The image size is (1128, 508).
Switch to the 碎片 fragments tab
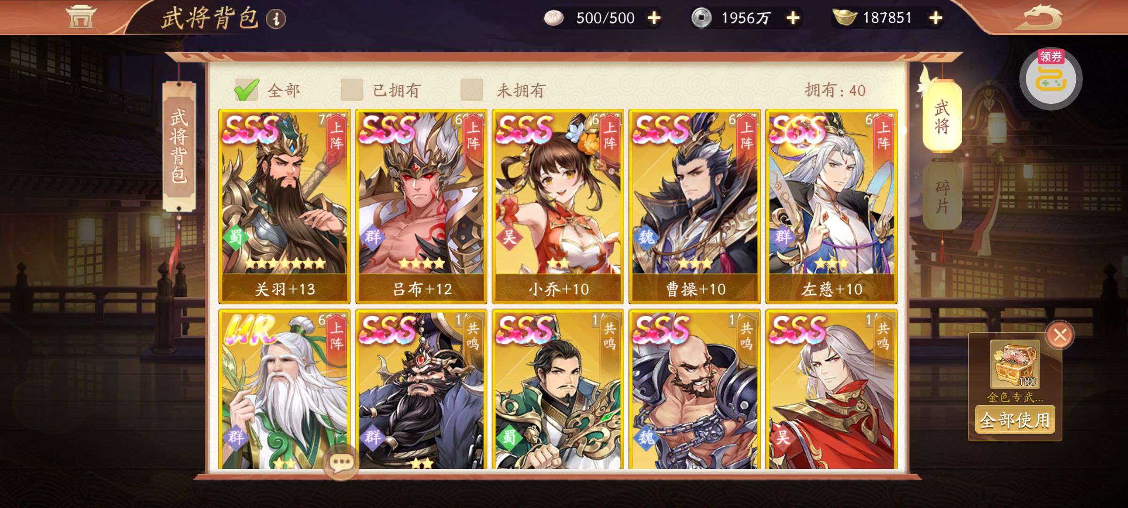coord(942,197)
